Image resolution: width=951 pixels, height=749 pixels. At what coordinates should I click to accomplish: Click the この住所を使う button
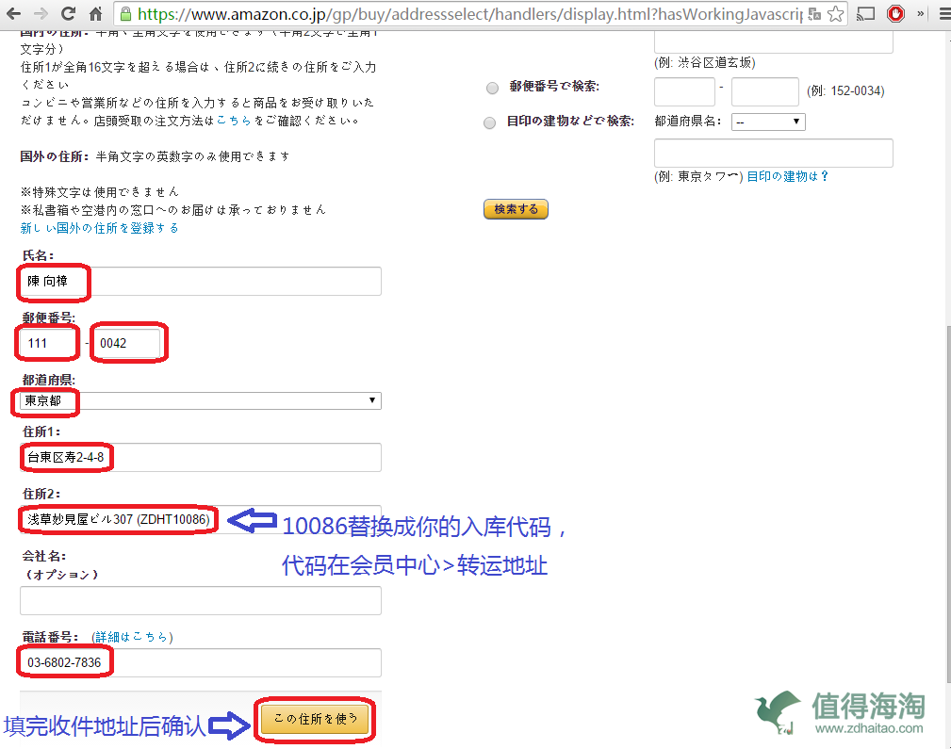point(315,719)
